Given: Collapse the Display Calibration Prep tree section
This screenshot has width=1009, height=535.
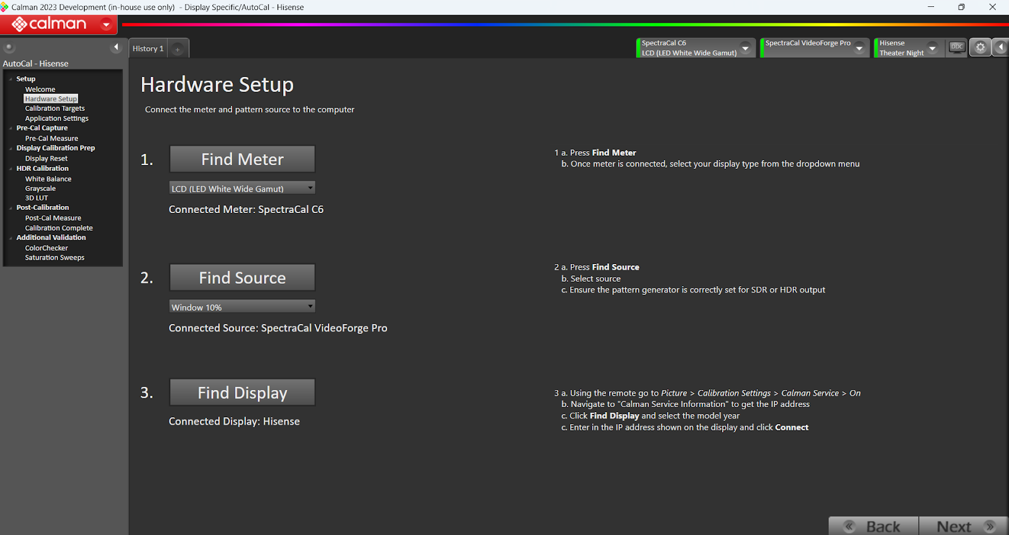Looking at the screenshot, I should (x=11, y=149).
